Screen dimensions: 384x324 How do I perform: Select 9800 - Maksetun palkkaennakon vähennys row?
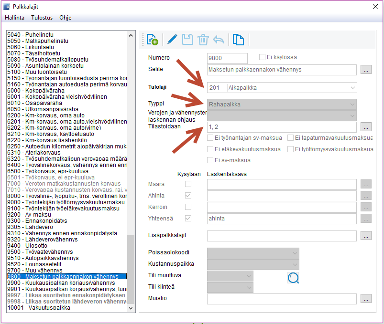tap(67, 276)
